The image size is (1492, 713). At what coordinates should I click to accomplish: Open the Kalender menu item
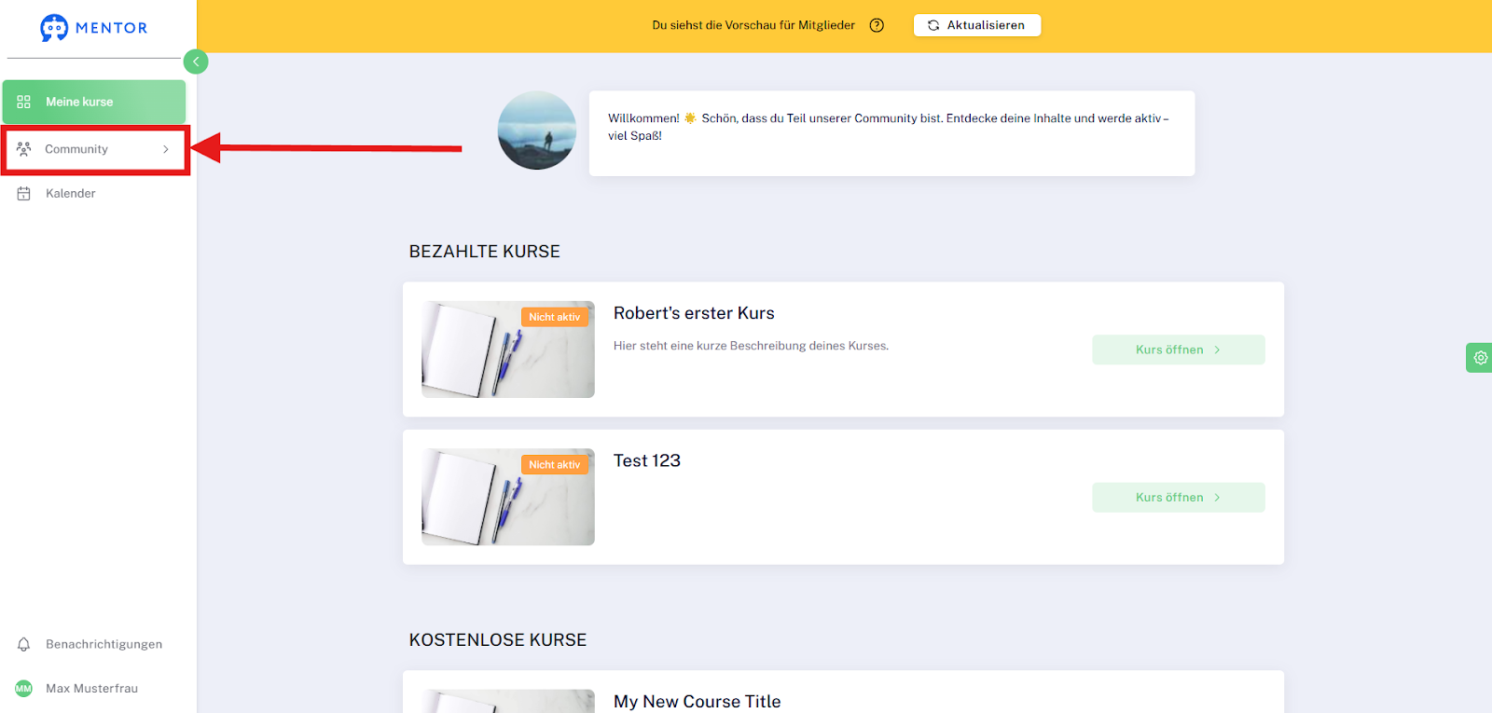click(x=94, y=194)
